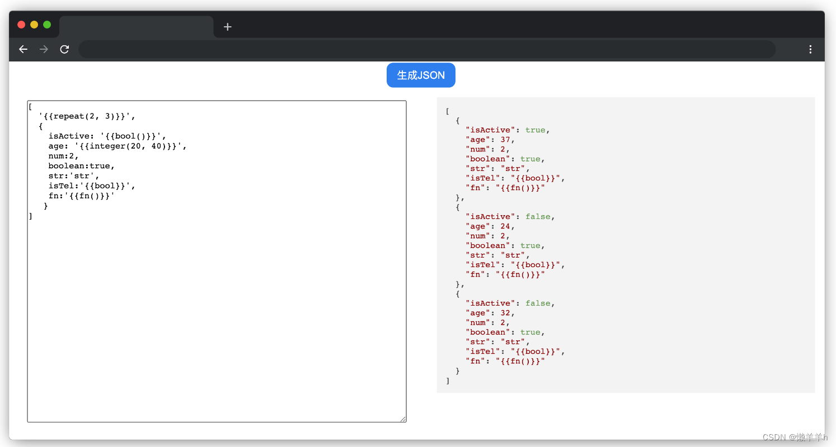Viewport: 836px width, 447px height.
Task: Click the isTel:'{{bool}}' line in editor
Action: click(92, 186)
